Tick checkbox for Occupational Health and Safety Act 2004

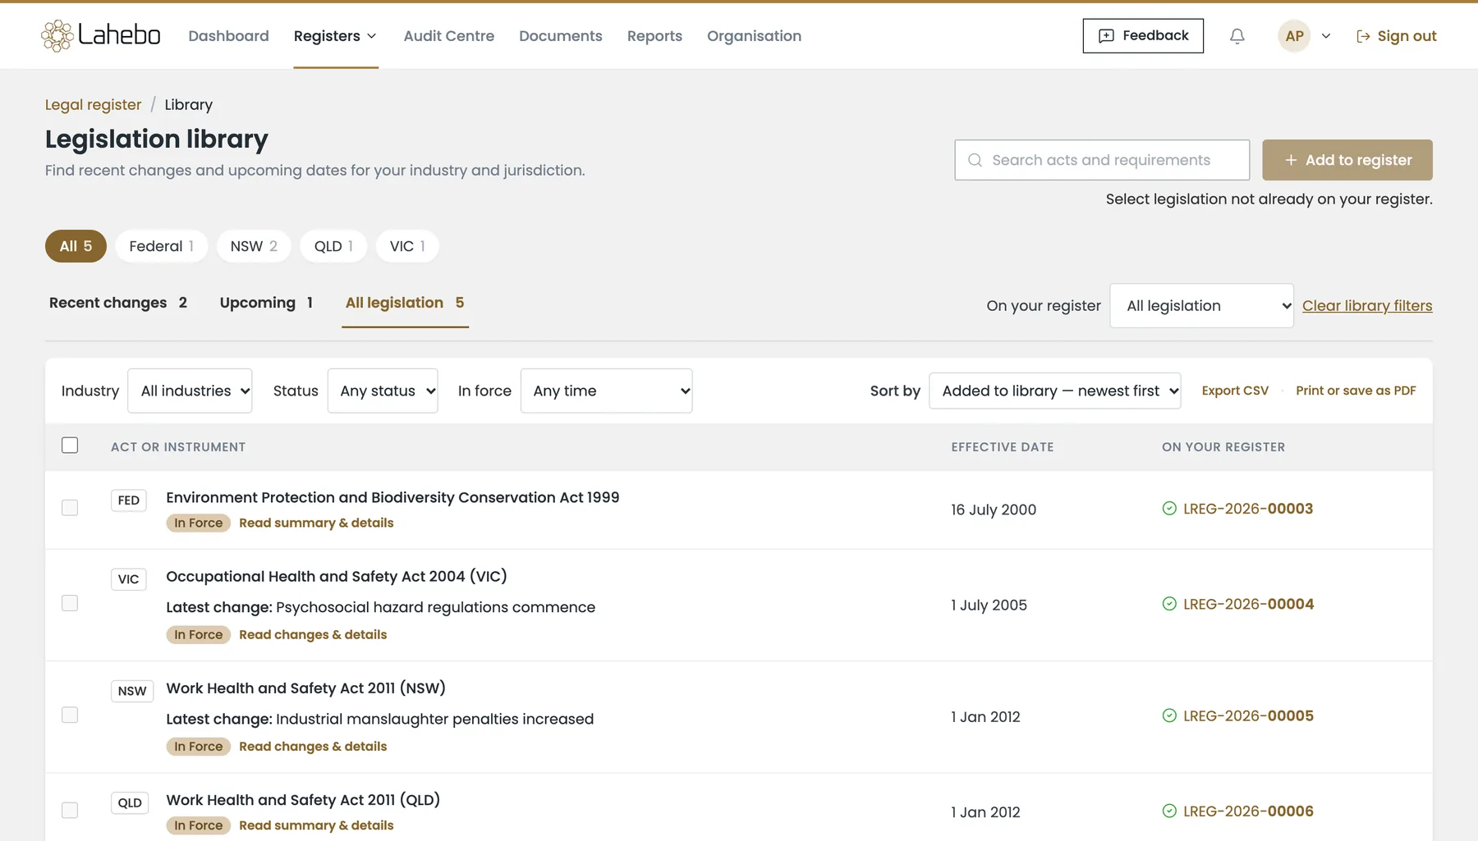click(x=70, y=603)
